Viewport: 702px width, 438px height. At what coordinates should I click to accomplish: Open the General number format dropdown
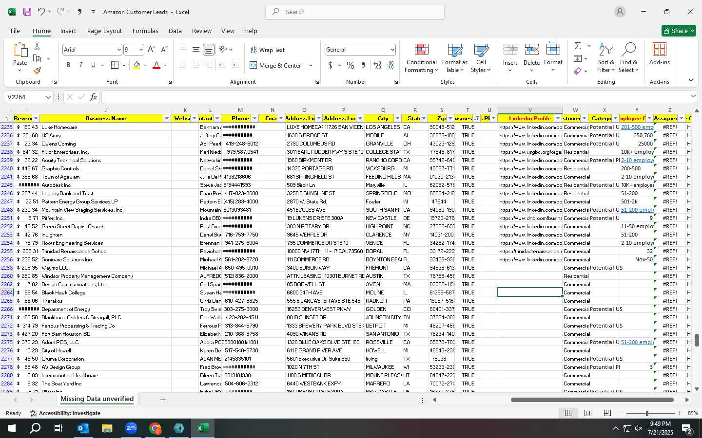(392, 50)
